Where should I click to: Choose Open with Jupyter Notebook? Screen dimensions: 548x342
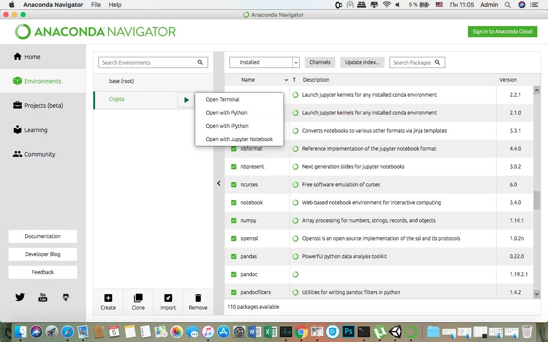point(239,139)
